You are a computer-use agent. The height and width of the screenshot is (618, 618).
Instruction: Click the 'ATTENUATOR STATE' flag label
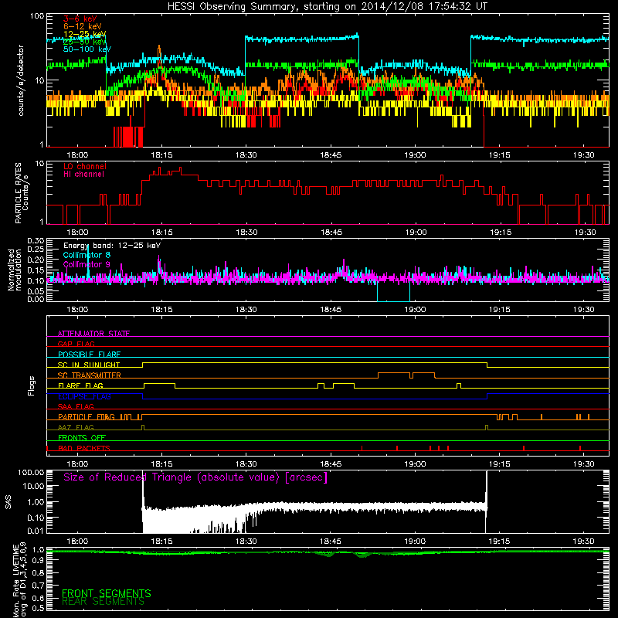point(93,334)
